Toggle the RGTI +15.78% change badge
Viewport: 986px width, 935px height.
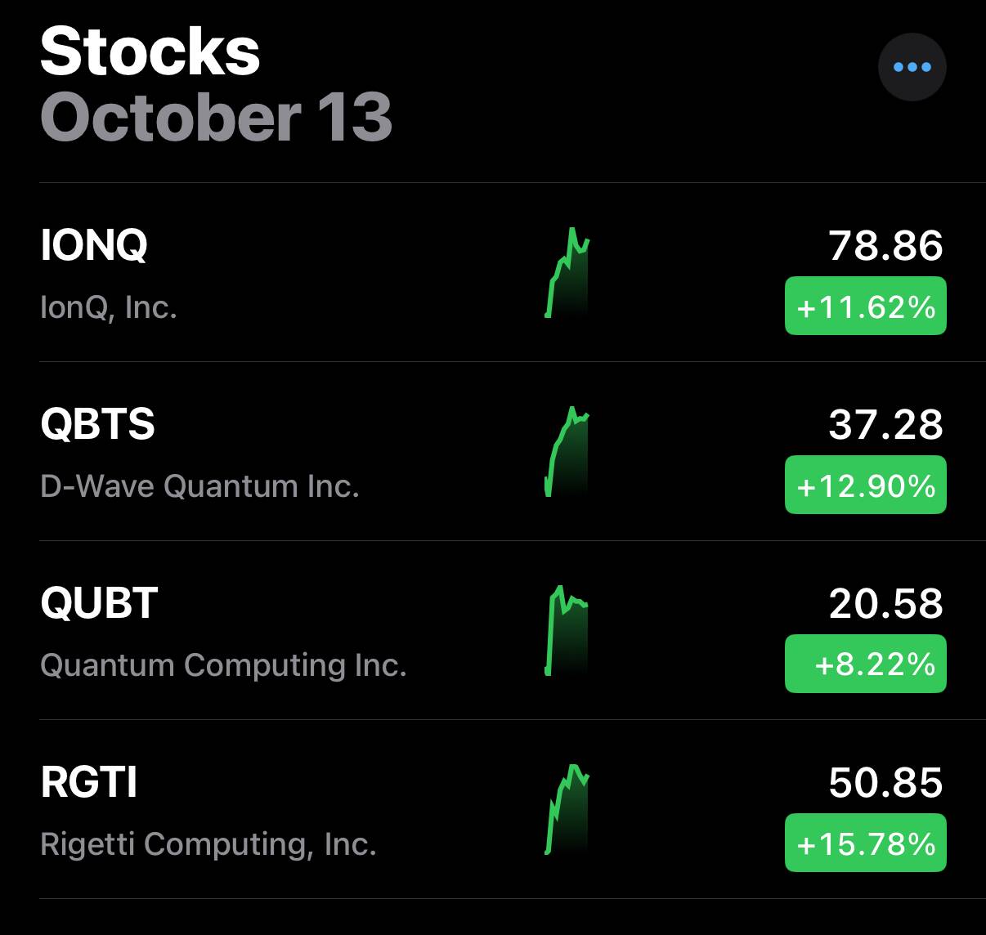(865, 843)
